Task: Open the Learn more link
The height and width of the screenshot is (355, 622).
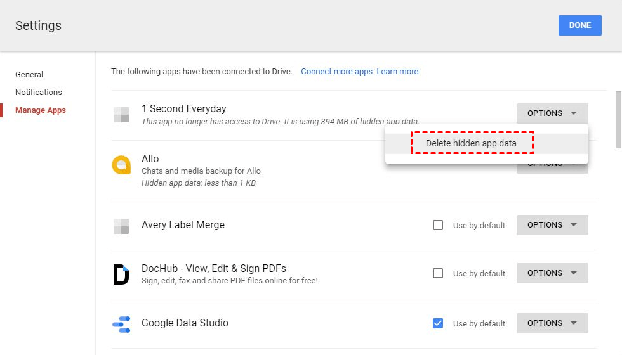Action: tap(397, 72)
